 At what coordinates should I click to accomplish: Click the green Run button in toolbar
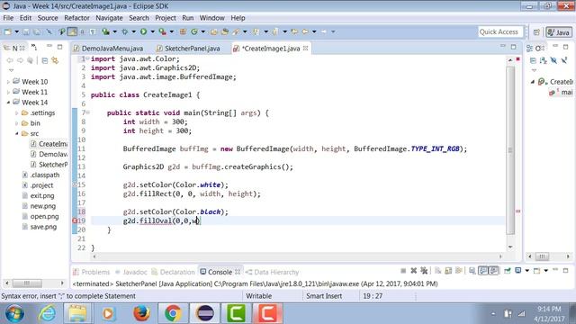(144, 32)
